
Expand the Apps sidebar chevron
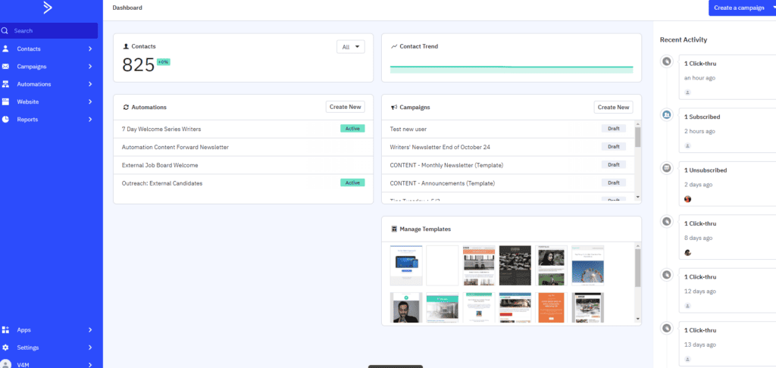[90, 330]
